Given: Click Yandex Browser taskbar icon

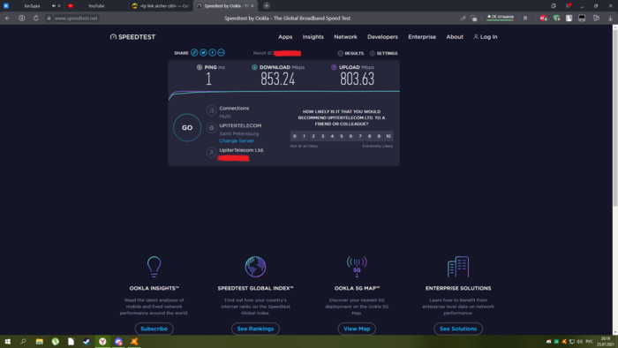Looking at the screenshot, I should (x=102, y=342).
